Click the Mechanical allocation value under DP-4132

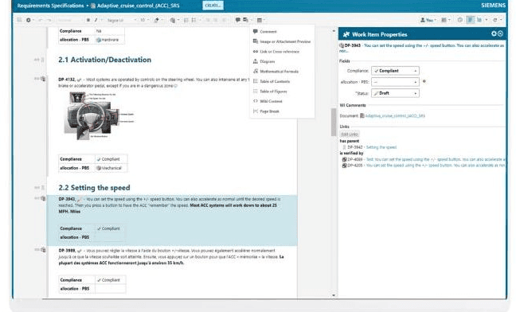click(x=109, y=168)
